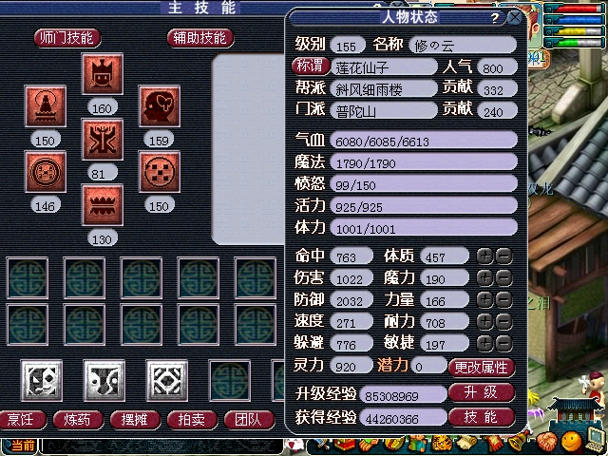Click the pagoda skill icon above 150
The image size is (608, 456).
pyautogui.click(x=46, y=106)
